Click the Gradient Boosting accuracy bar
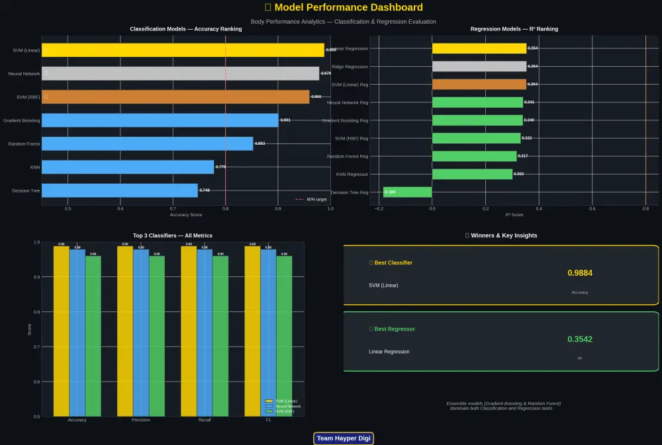Viewport: 662px width, 445px height. [160, 120]
